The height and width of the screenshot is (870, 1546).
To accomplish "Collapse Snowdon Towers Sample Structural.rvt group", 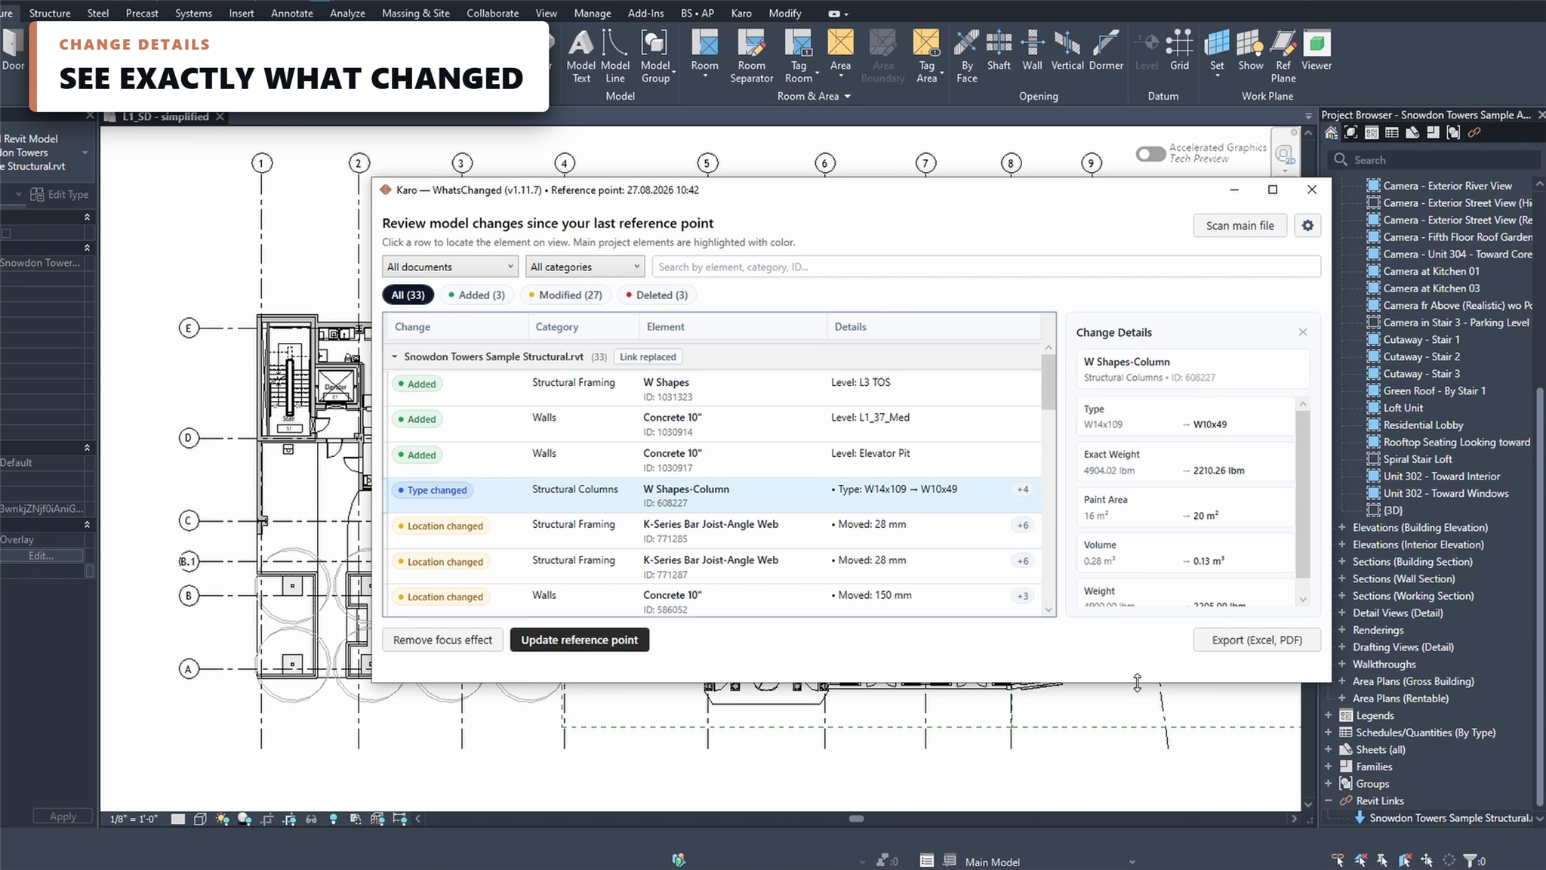I will pos(394,356).
